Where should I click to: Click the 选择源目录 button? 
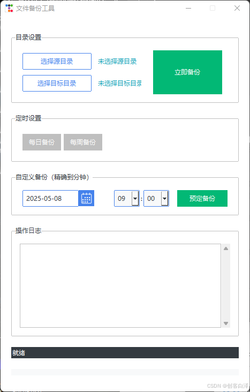coord(57,61)
